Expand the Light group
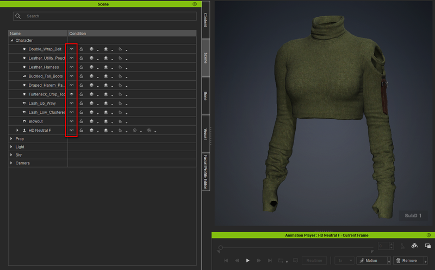435x270 pixels. coord(11,147)
